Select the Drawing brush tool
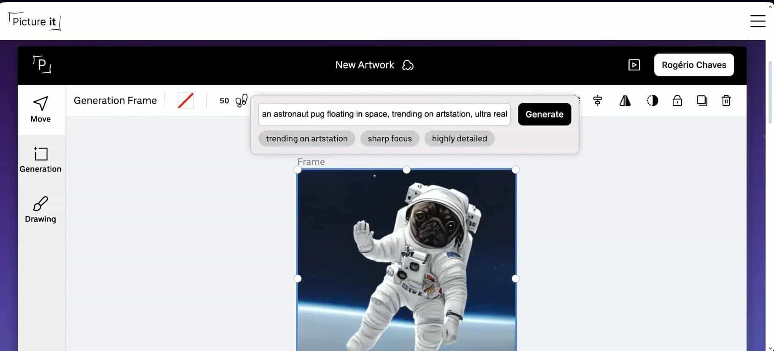 coord(41,209)
